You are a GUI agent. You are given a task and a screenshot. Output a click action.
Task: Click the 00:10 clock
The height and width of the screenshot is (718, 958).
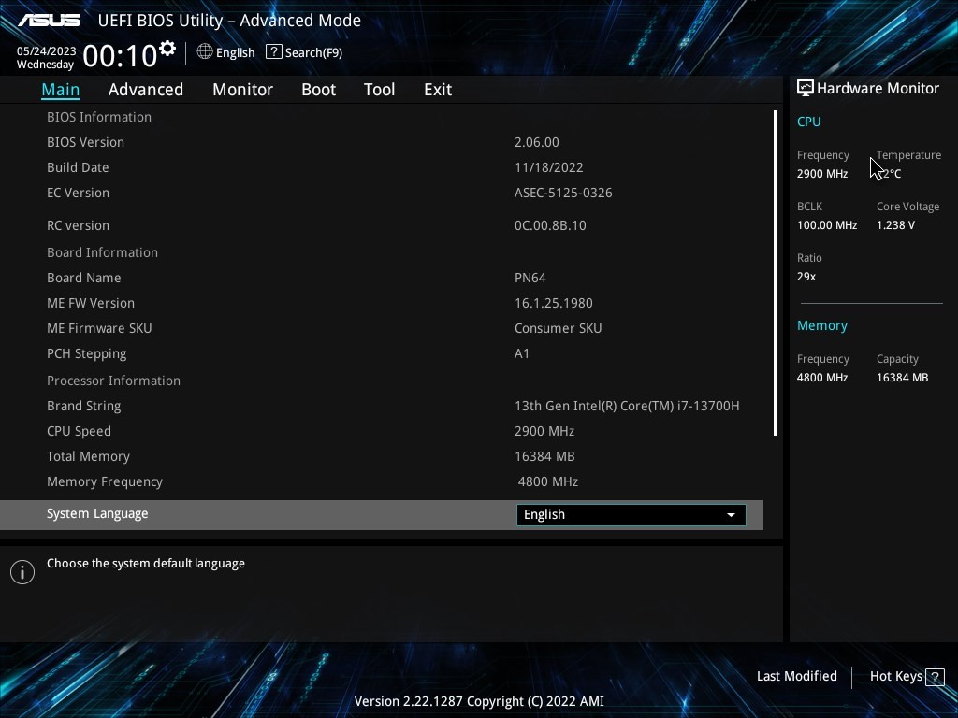click(120, 55)
